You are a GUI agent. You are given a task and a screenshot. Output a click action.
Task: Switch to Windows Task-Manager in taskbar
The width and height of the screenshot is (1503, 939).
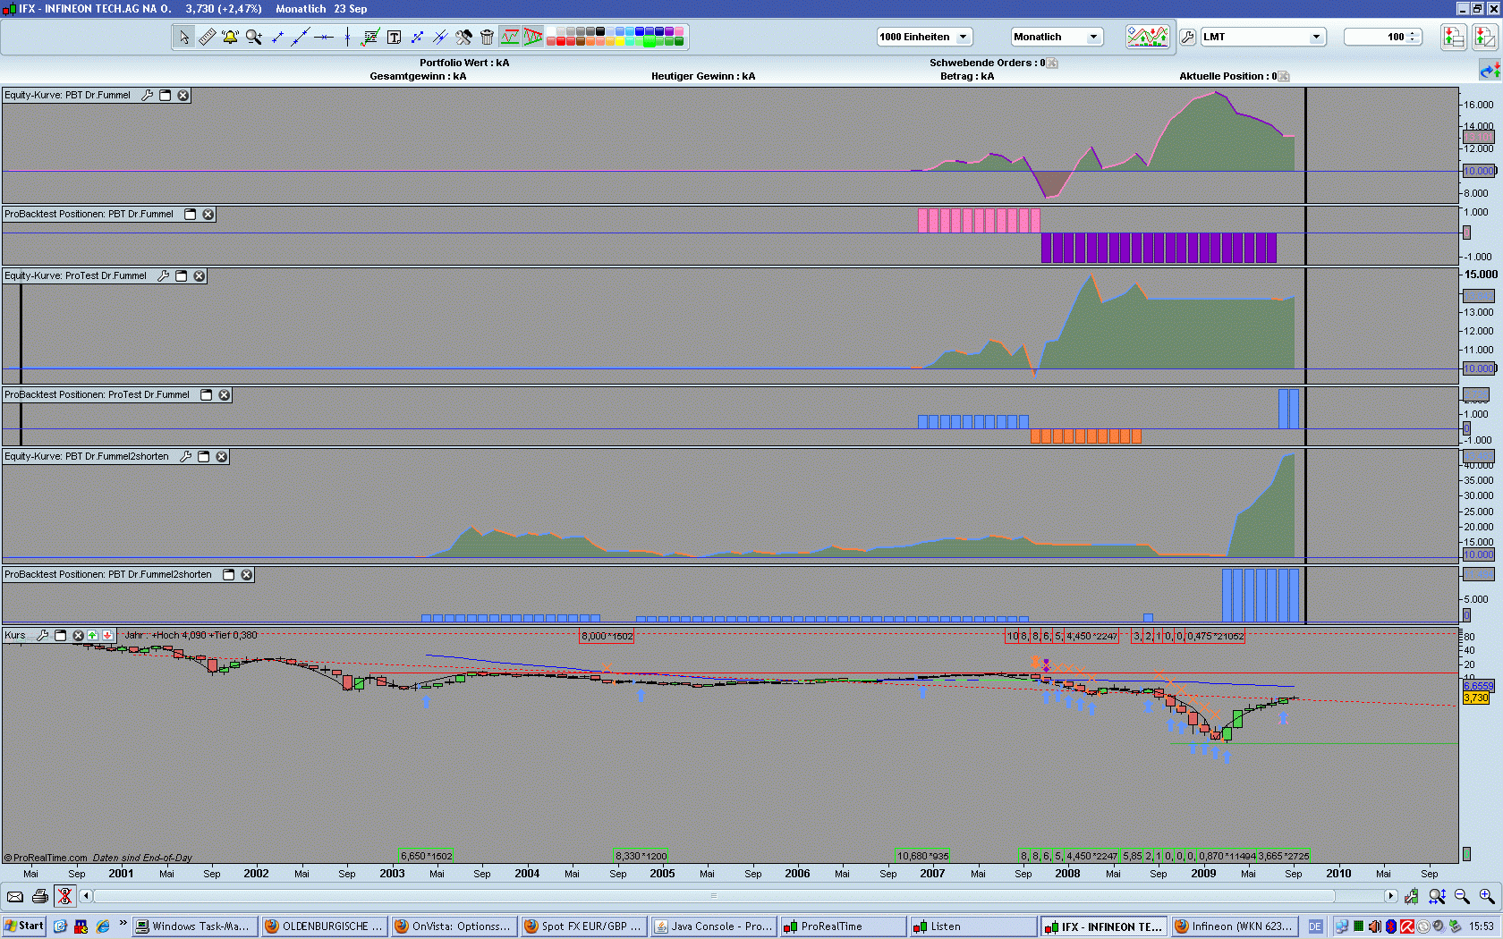pyautogui.click(x=195, y=926)
